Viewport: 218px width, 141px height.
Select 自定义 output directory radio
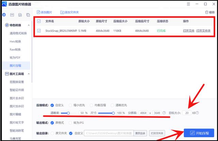(x=71, y=133)
